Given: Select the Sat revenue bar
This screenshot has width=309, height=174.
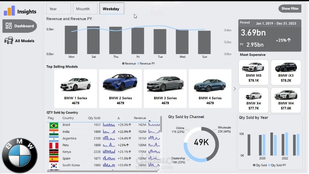Looking at the screenshot, I should pos(94,40).
